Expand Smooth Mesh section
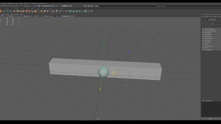Viewport: 221px width, 124px height. pyautogui.click(x=212, y=37)
